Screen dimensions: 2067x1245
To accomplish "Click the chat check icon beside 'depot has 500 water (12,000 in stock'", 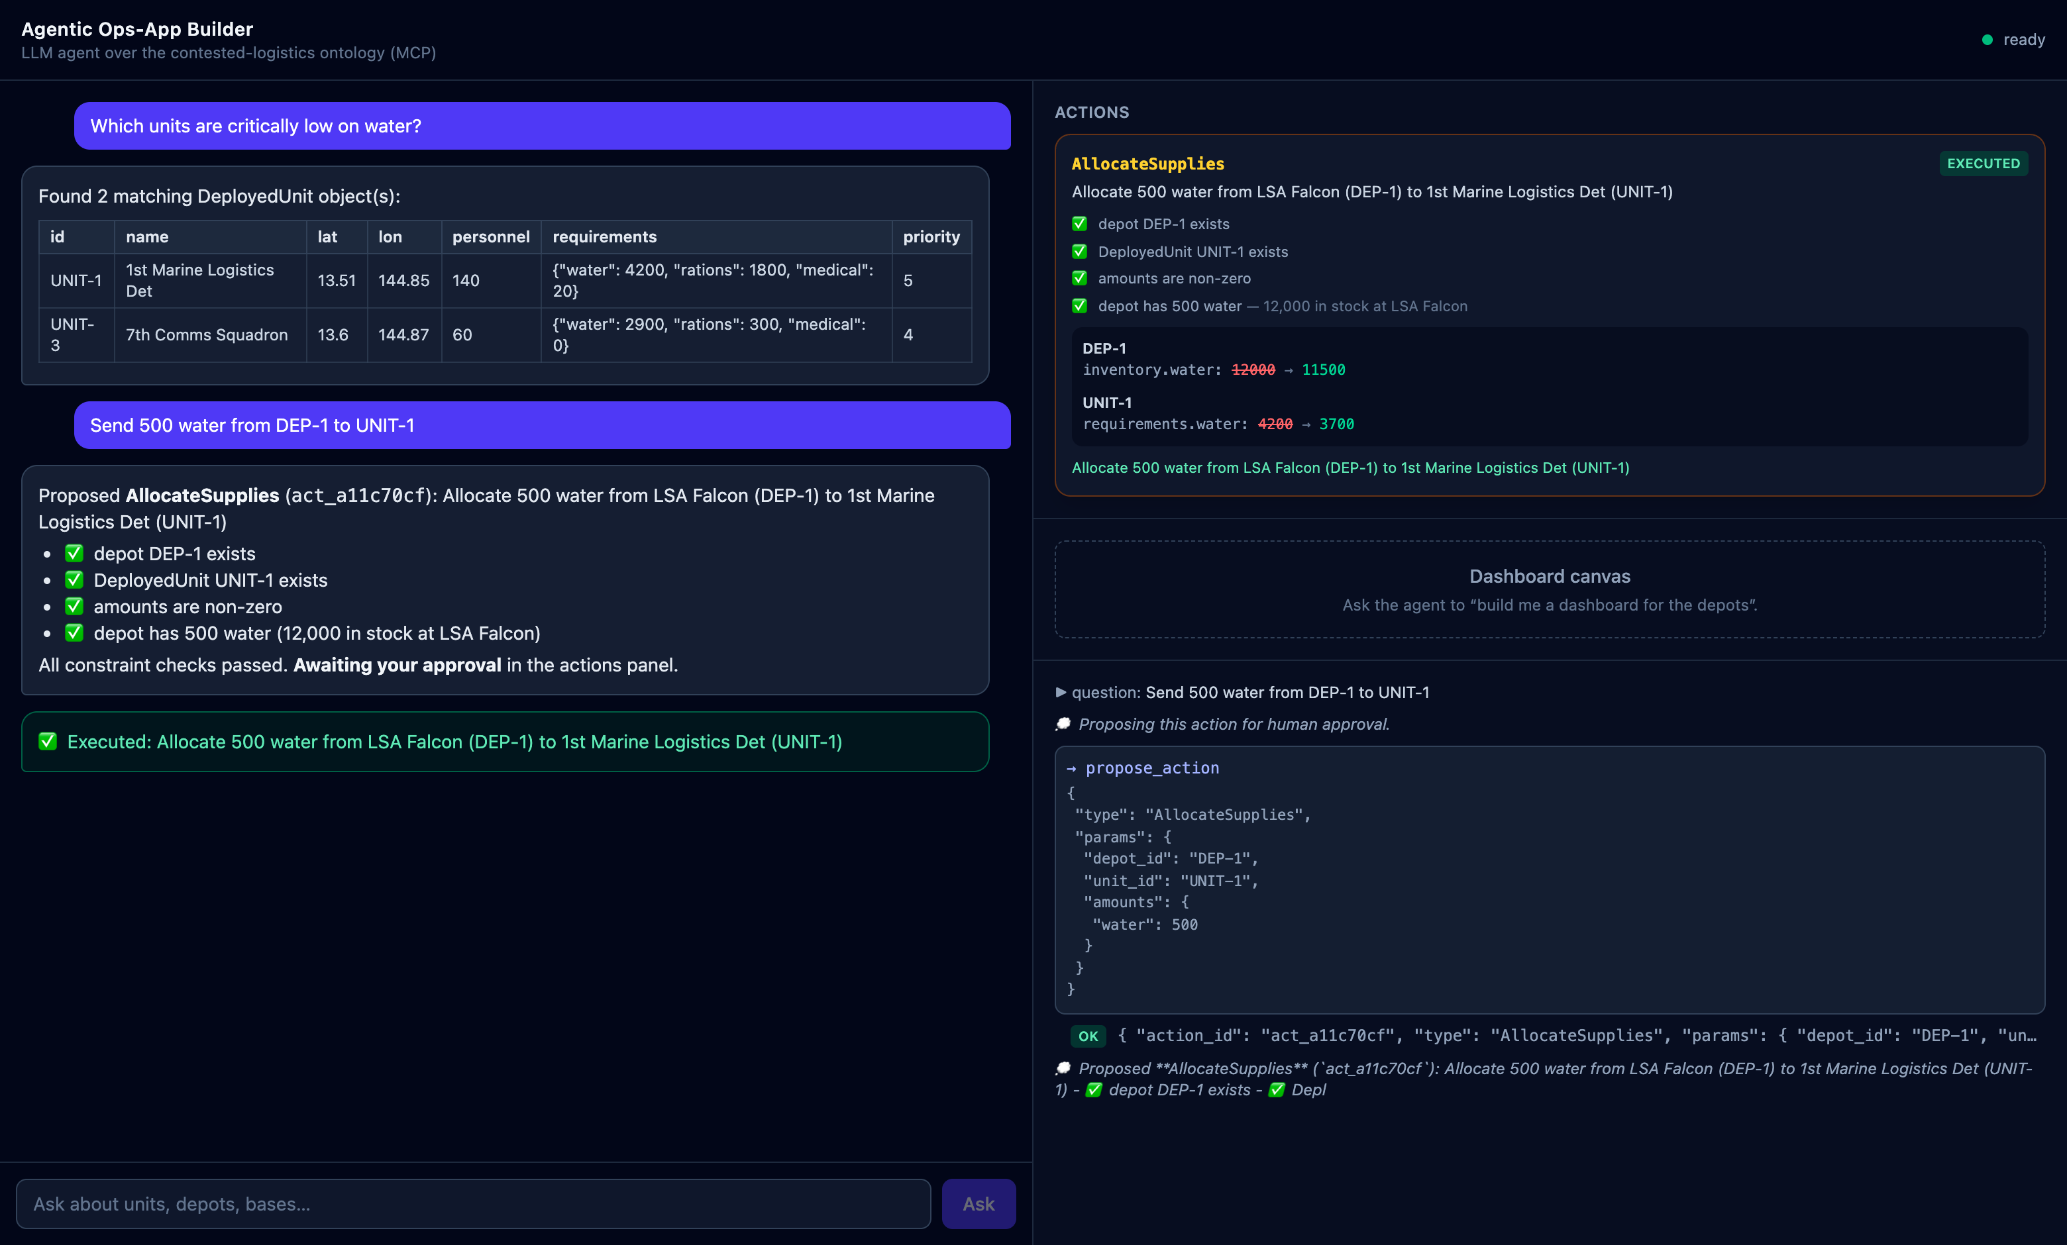I will tap(75, 632).
